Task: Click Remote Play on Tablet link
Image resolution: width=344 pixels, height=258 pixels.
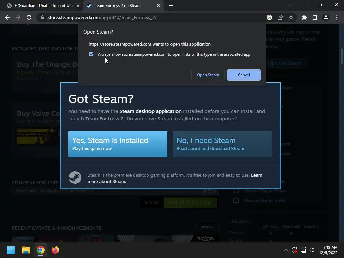Action: click(265, 200)
